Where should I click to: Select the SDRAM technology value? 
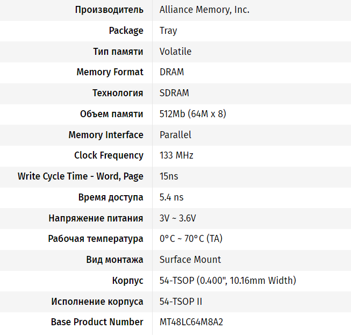pyautogui.click(x=174, y=93)
